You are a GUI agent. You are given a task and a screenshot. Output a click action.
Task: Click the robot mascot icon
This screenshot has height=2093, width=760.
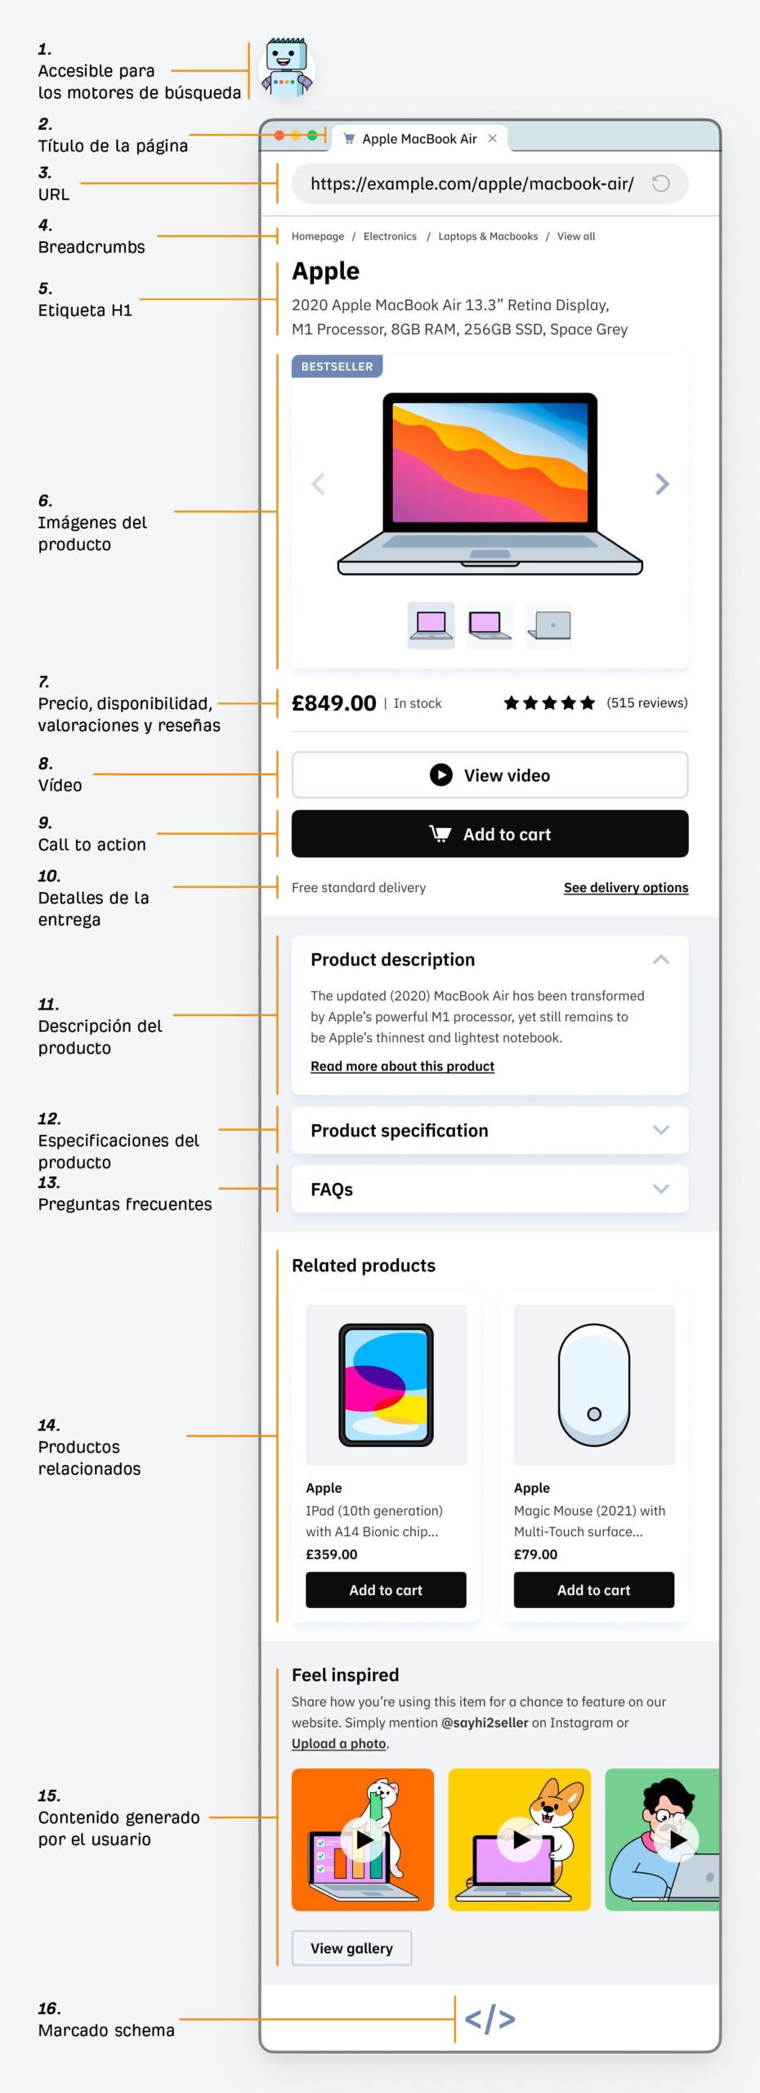[x=286, y=69]
